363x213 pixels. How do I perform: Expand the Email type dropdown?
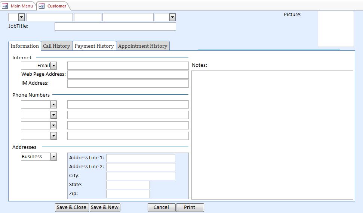pos(54,66)
